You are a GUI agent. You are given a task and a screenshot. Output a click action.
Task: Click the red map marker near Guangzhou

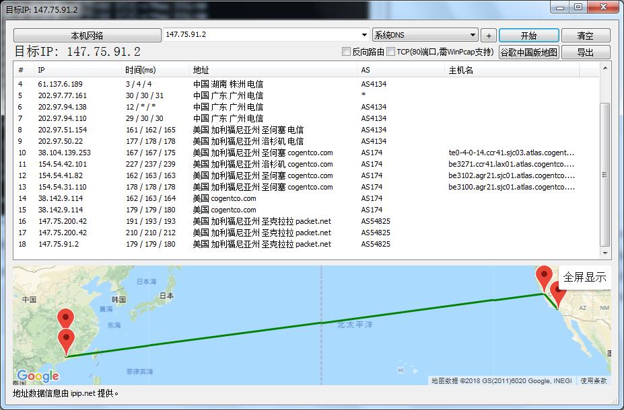pos(65,337)
